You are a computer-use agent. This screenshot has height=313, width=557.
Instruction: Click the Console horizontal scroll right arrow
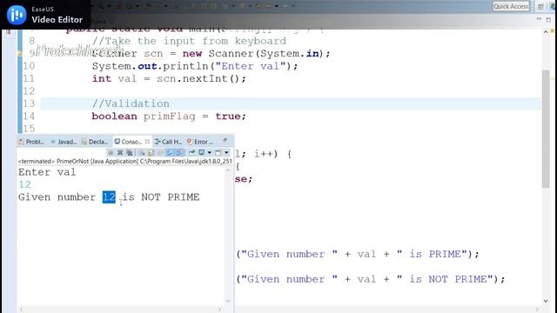[219, 310]
